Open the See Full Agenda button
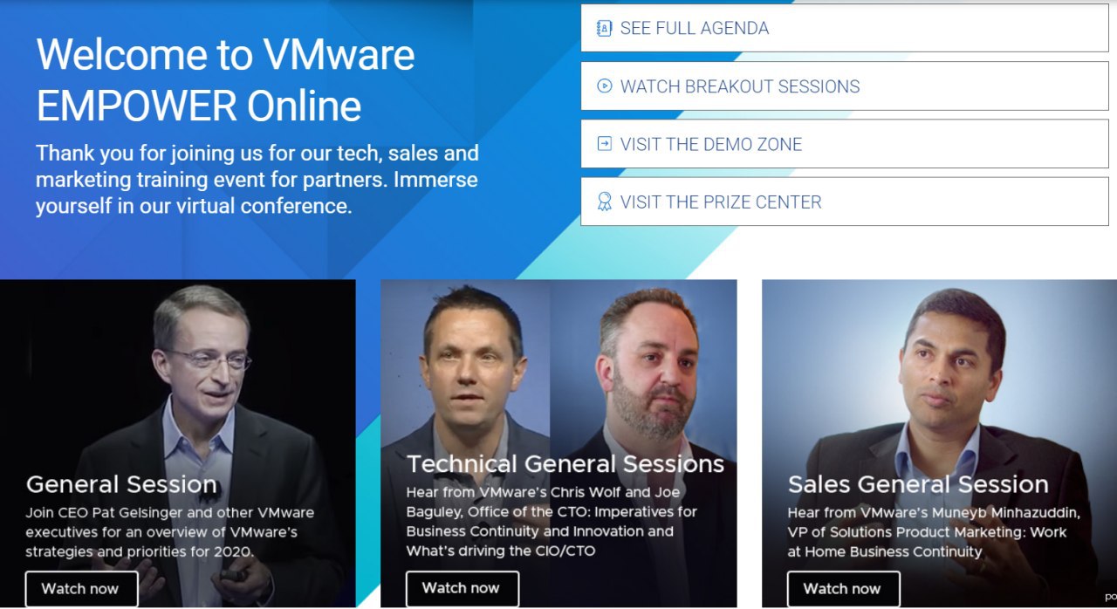The image size is (1117, 609). (845, 28)
